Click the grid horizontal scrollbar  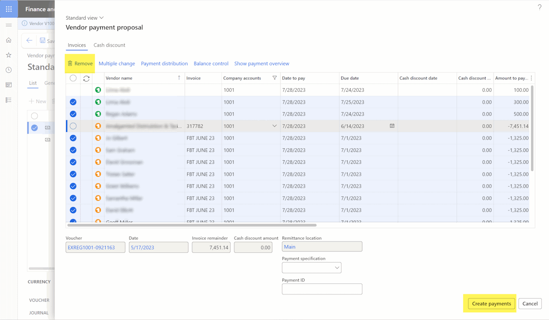pos(192,225)
